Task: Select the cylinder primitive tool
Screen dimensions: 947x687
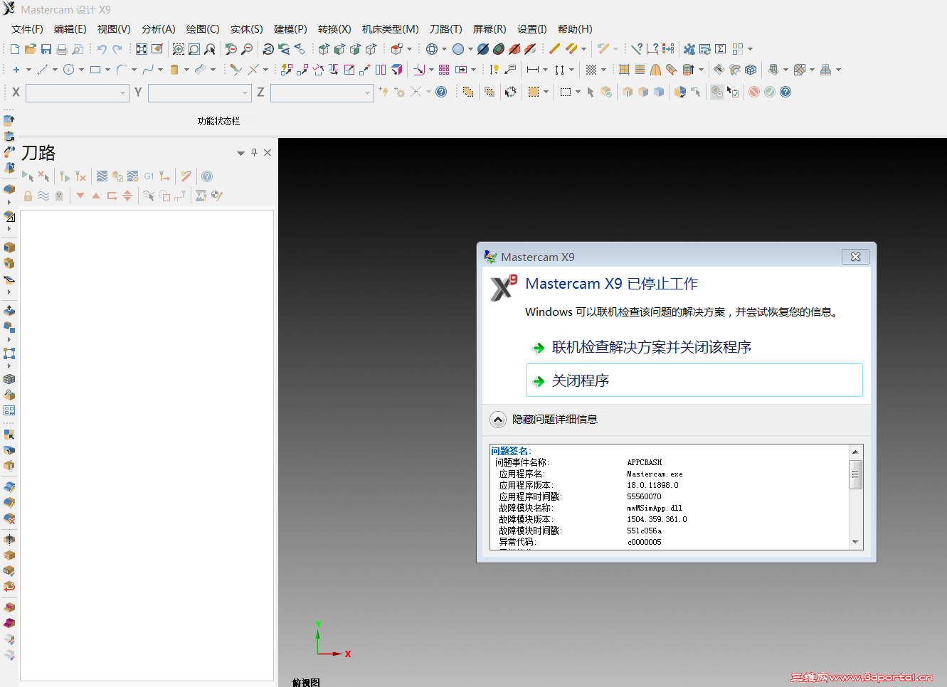Action: click(x=174, y=70)
